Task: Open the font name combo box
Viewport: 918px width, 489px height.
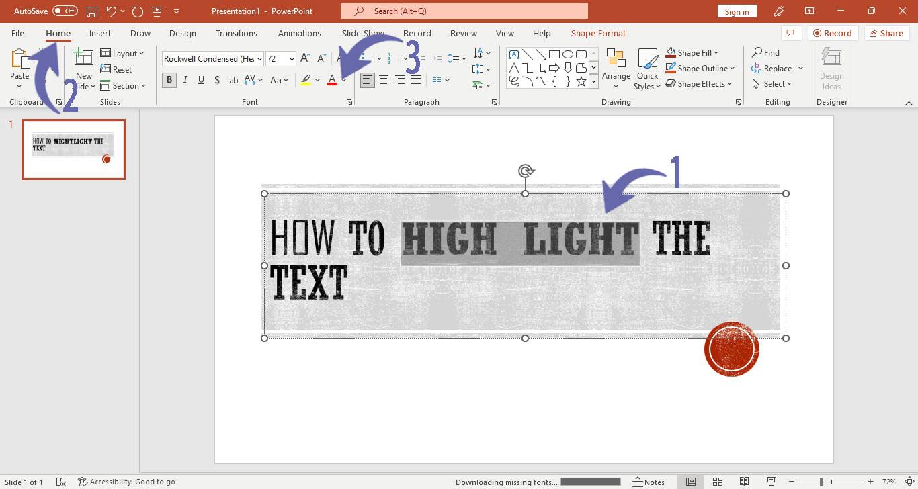Action: point(212,59)
